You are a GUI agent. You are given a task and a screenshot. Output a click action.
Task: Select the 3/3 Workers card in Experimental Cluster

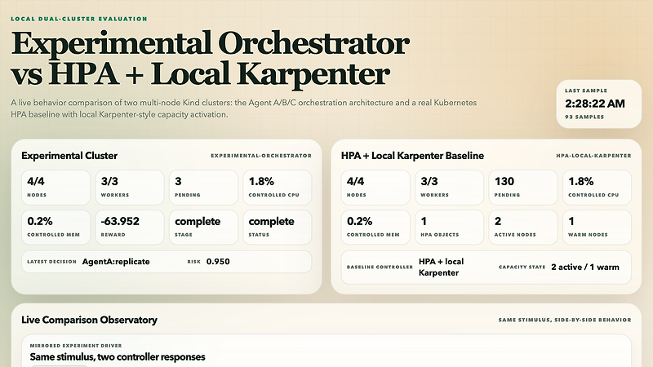(x=130, y=188)
